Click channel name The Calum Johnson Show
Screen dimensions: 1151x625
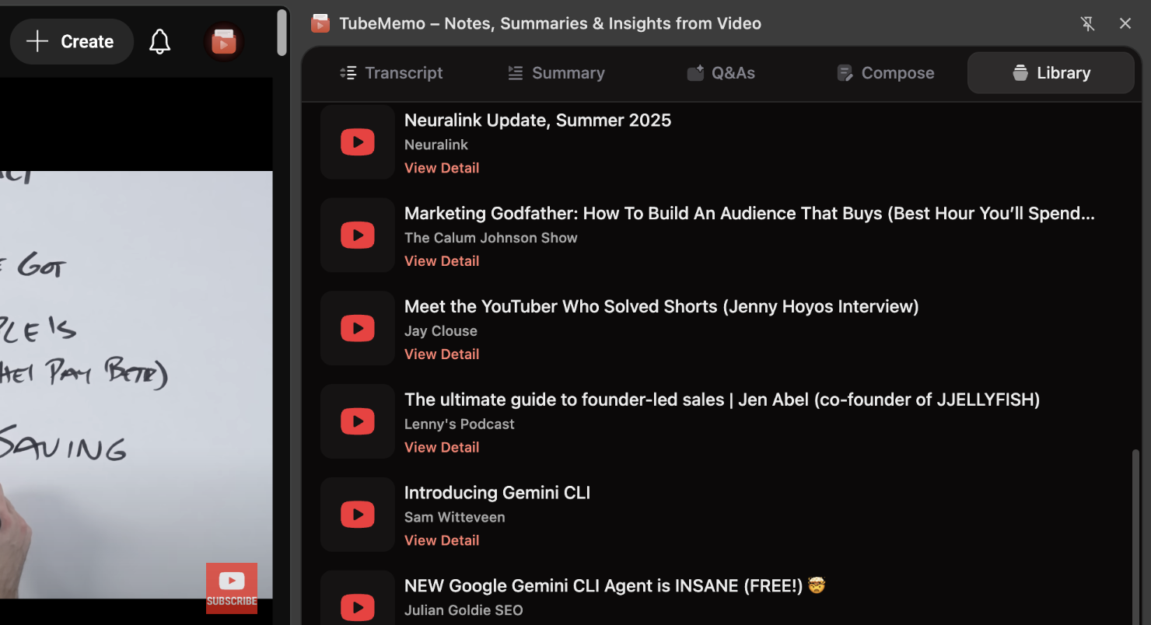click(x=491, y=238)
